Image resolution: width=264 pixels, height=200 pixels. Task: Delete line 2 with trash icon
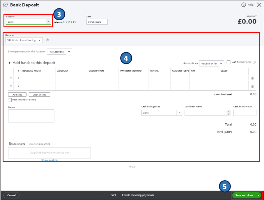click(252, 86)
